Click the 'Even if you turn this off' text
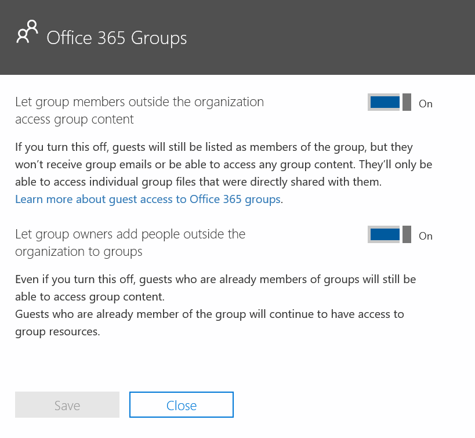Screen dimensions: 475x438 point(215,288)
